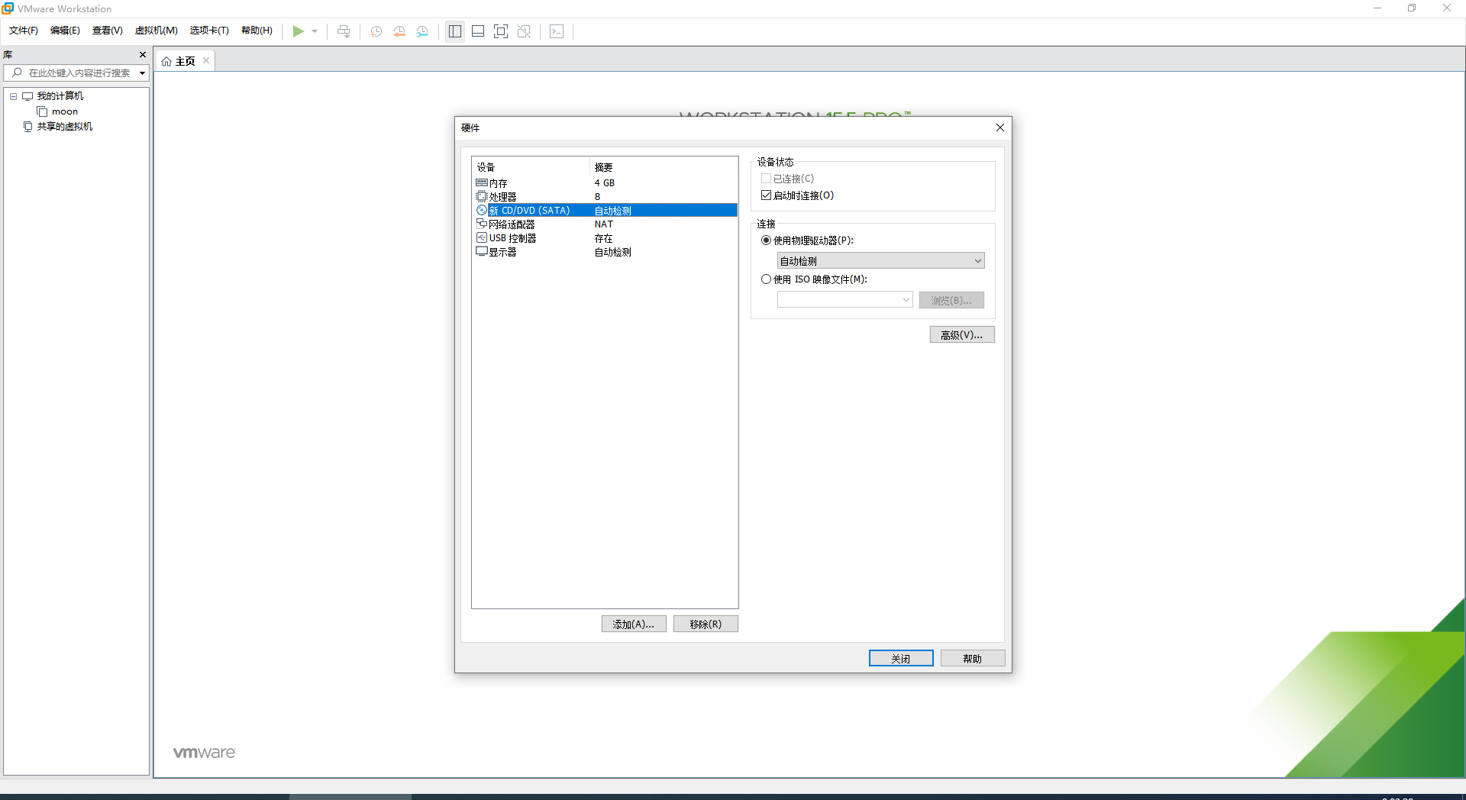Select 使用 ISO 映像文件(M) radio button
The image size is (1466, 800).
(x=766, y=279)
